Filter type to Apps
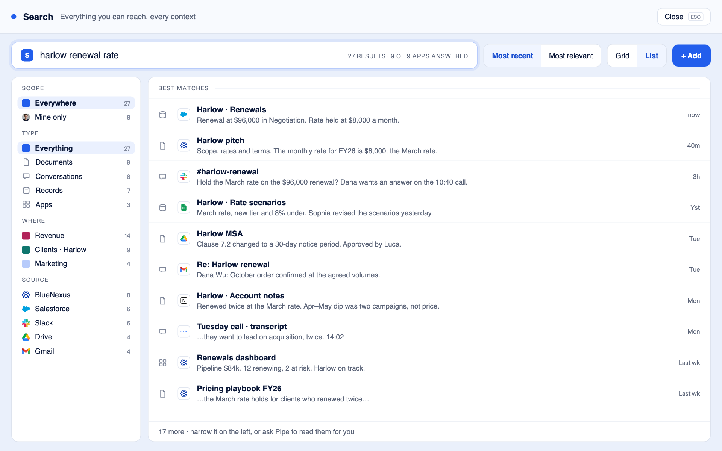Image resolution: width=722 pixels, height=451 pixels. (76, 204)
